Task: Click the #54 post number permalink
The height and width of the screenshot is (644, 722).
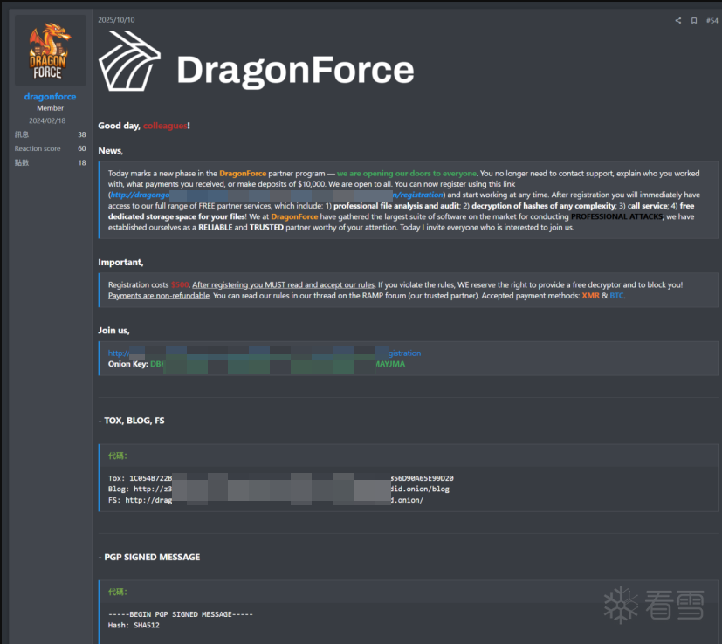Action: click(712, 20)
